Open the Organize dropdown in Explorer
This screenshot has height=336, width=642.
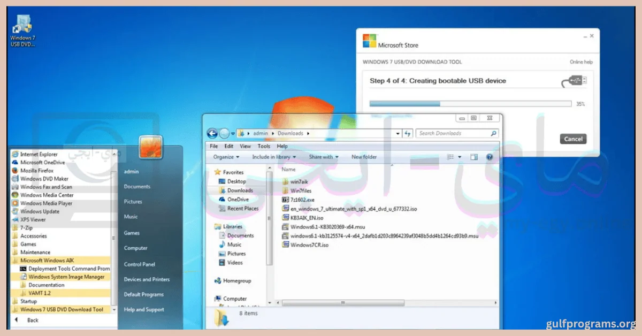point(226,157)
